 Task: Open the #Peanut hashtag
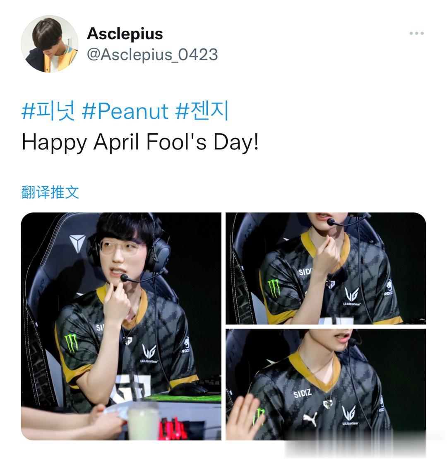(x=125, y=111)
